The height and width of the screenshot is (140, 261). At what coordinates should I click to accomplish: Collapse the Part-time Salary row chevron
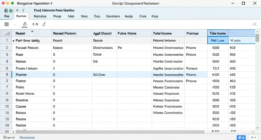click(x=13, y=41)
